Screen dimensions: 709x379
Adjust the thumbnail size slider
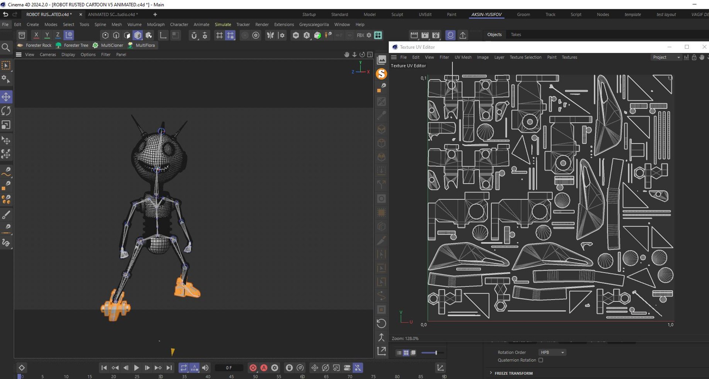coord(433,353)
